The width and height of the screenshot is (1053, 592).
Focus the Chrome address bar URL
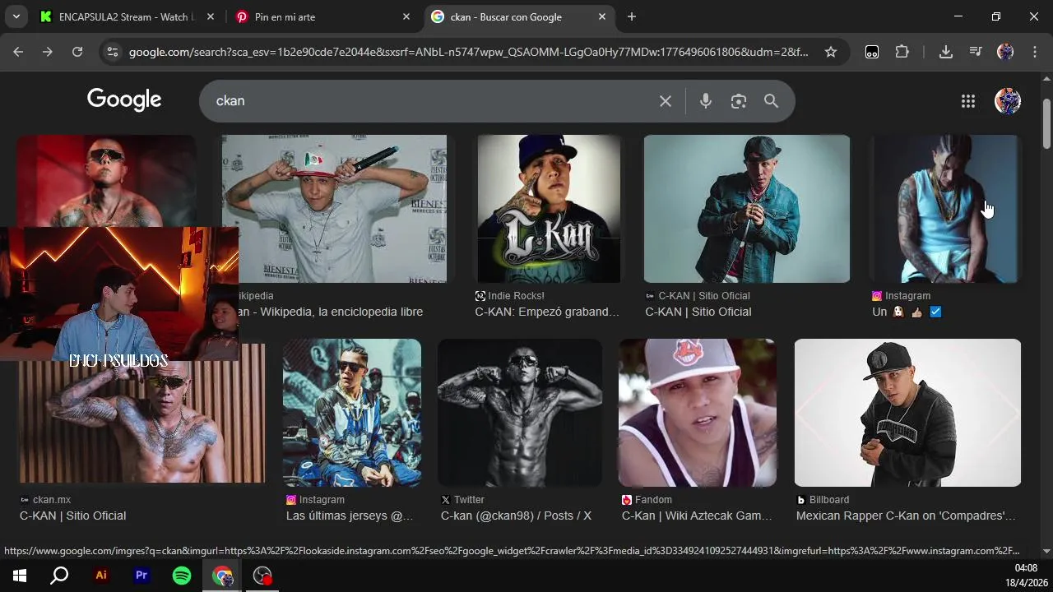pyautogui.click(x=469, y=52)
